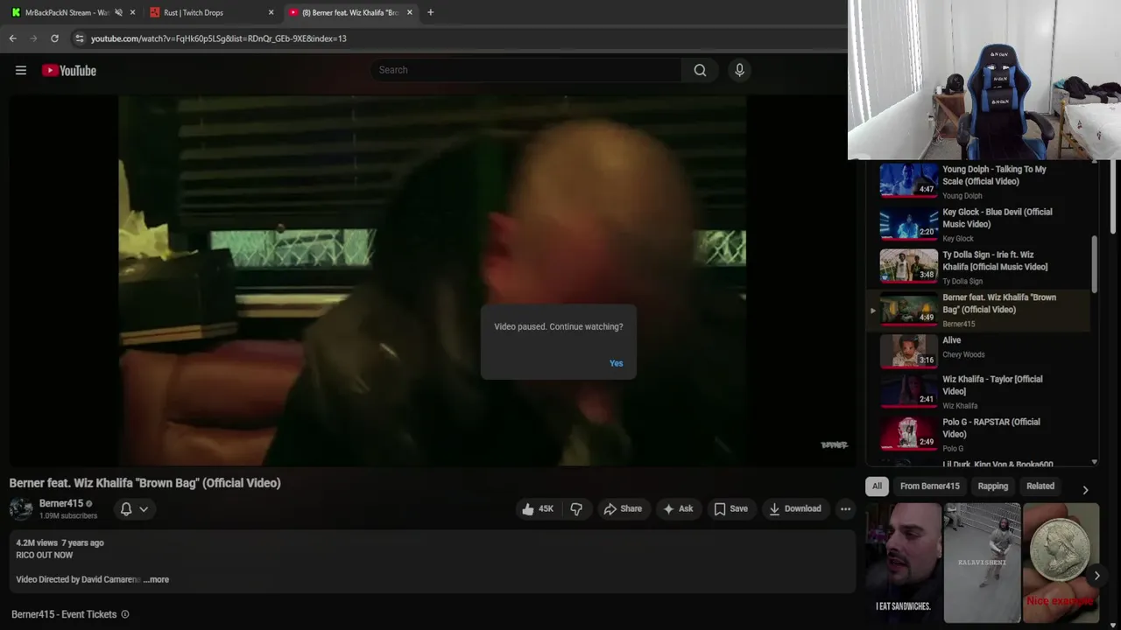Screen dimensions: 1121x630
Task: Save video to a playlist
Action: point(730,508)
